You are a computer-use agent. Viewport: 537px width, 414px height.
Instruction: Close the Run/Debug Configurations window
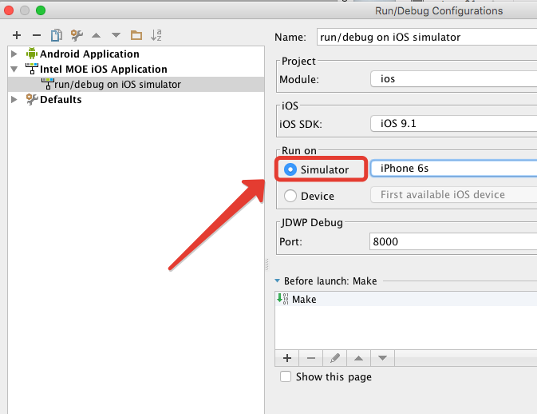[9, 10]
